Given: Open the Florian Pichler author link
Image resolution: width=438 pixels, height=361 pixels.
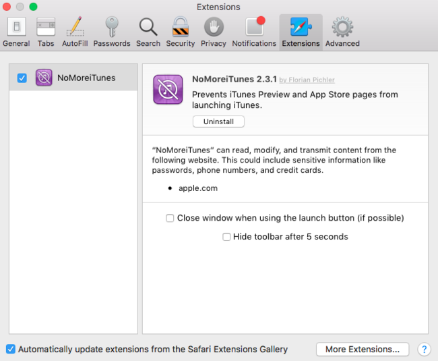Looking at the screenshot, I should tap(307, 80).
